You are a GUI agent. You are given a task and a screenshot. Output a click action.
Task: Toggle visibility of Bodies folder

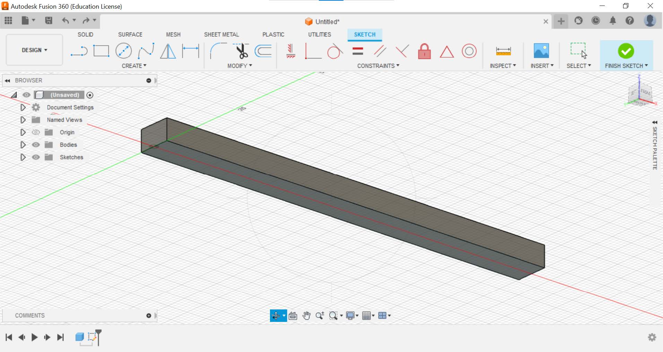(36, 145)
